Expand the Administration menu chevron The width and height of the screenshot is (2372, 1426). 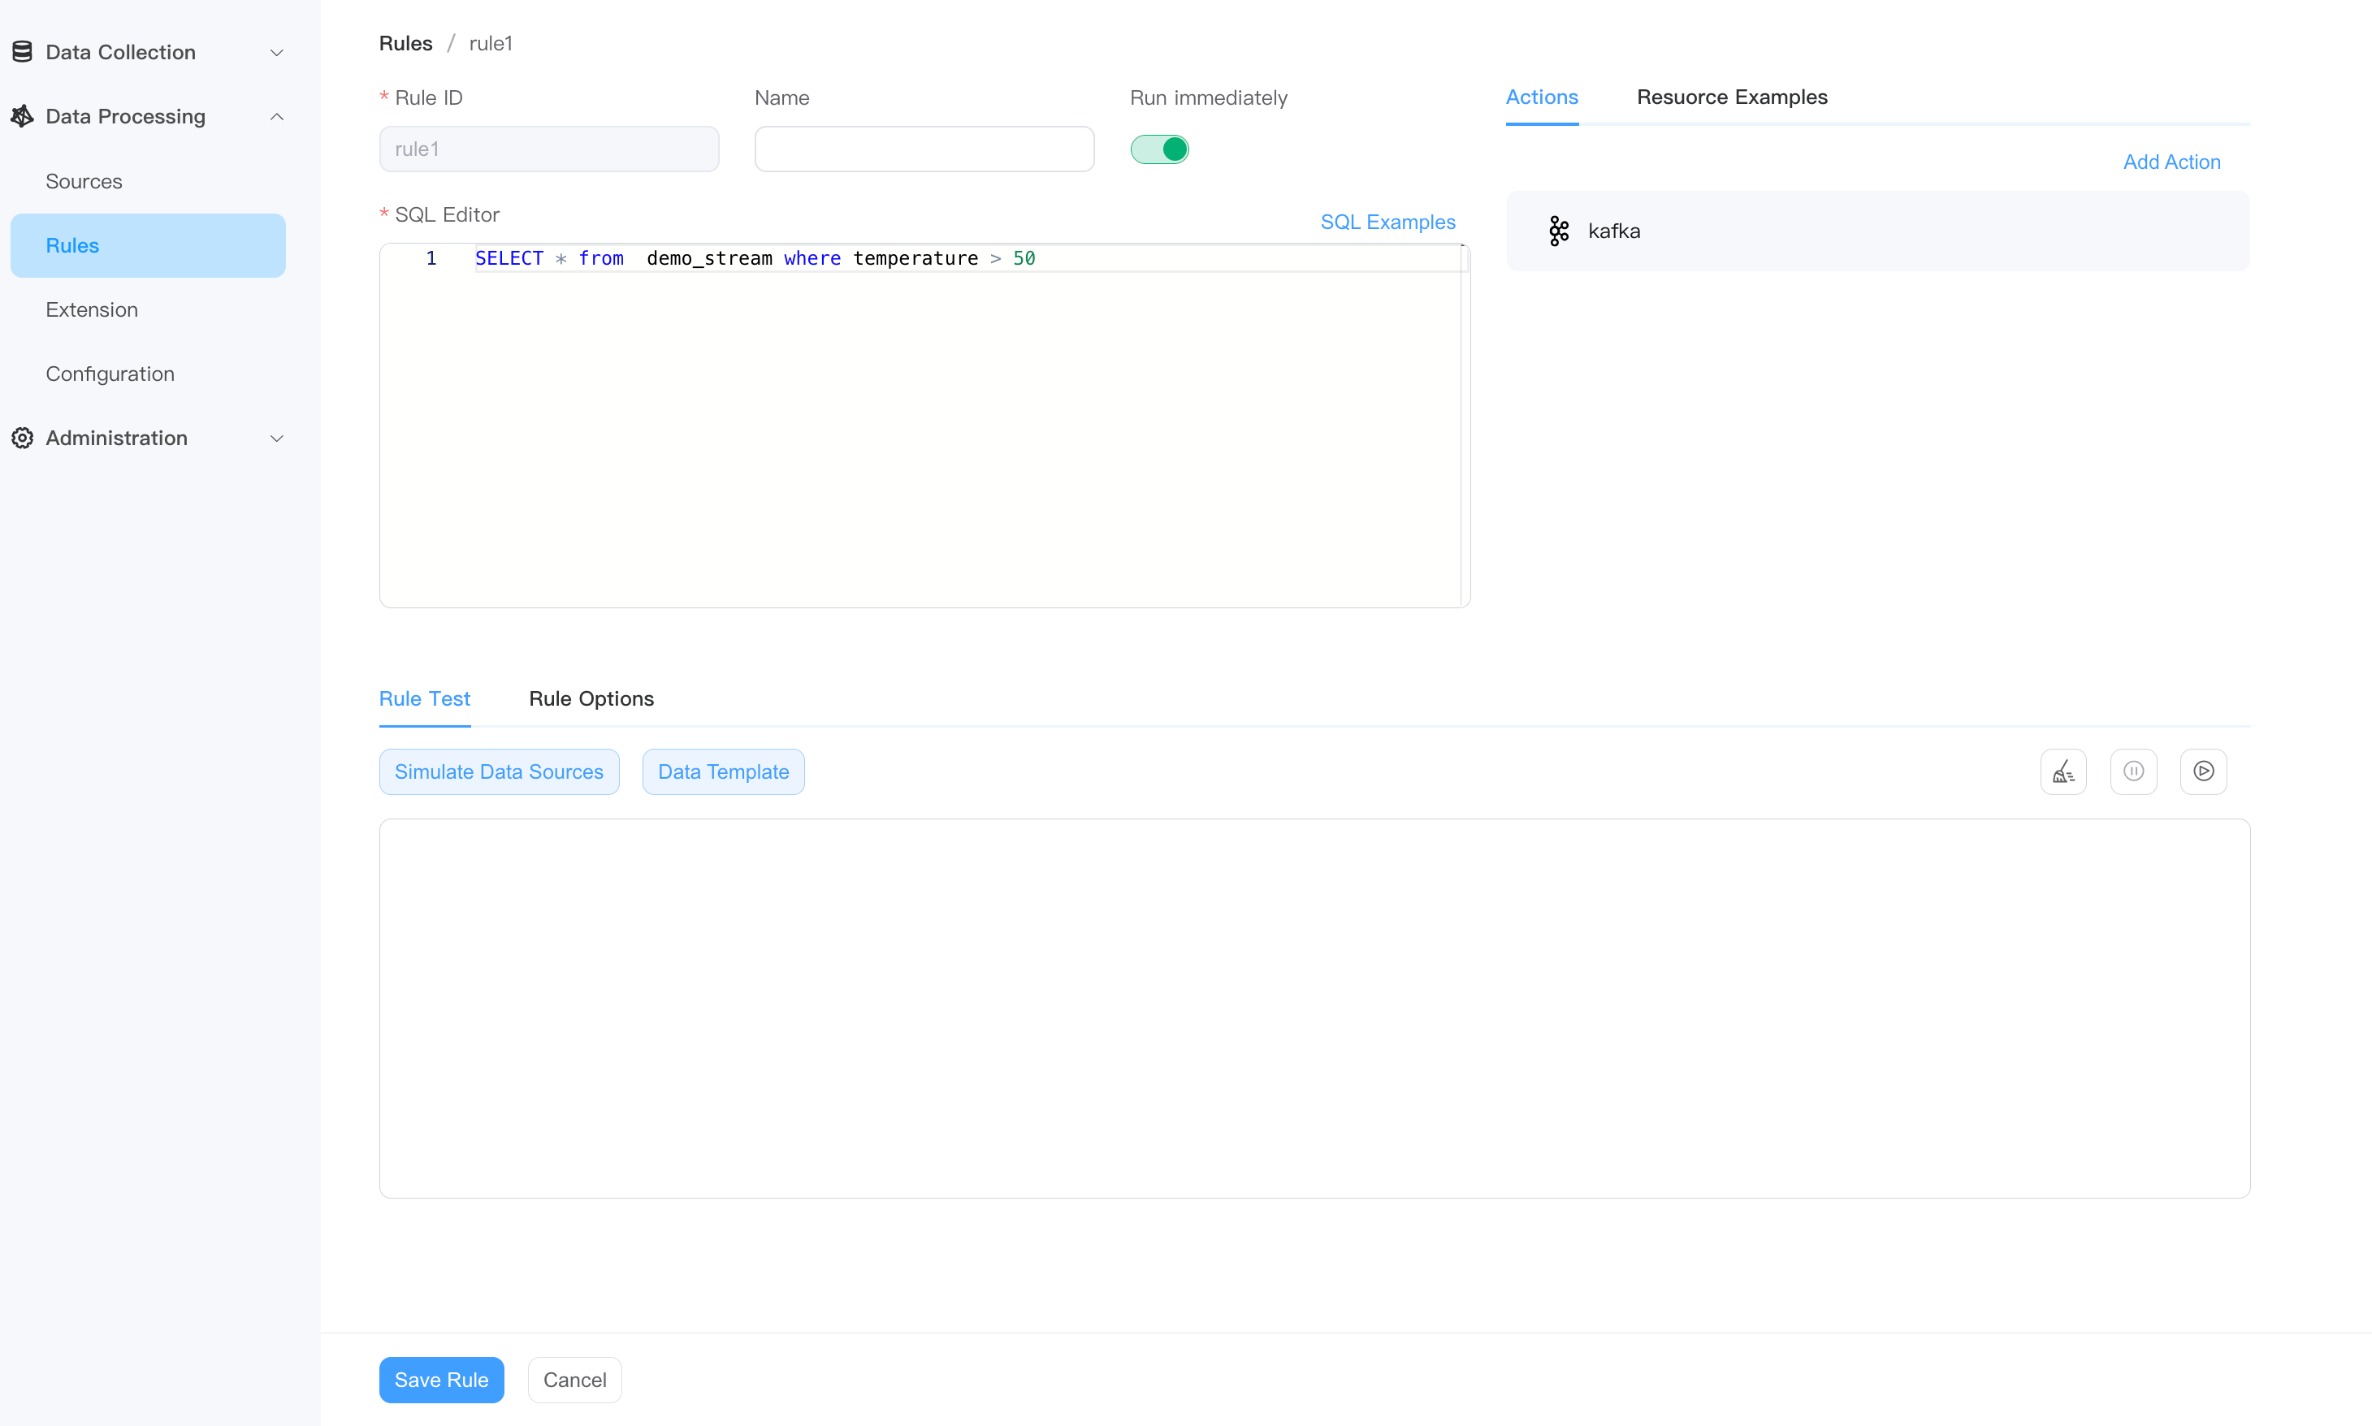tap(277, 439)
